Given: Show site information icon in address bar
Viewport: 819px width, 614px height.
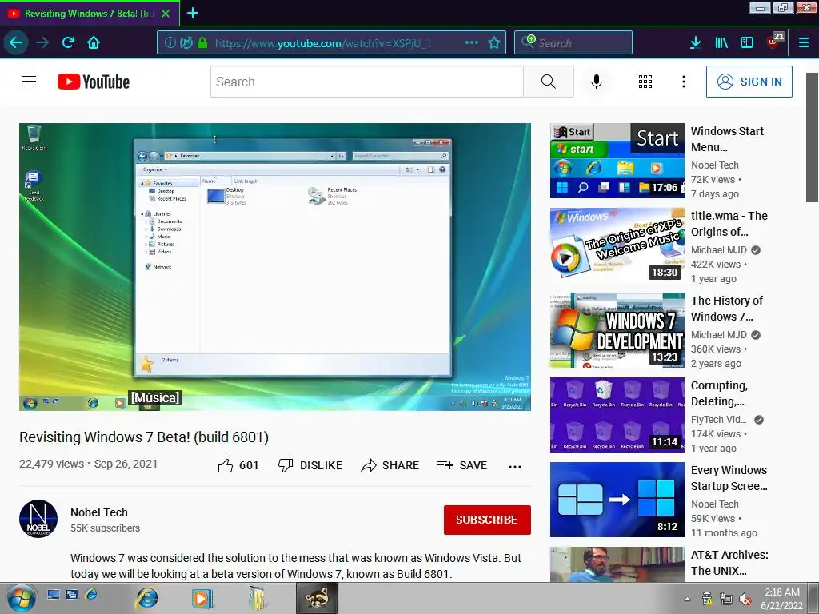Looking at the screenshot, I should tap(170, 42).
